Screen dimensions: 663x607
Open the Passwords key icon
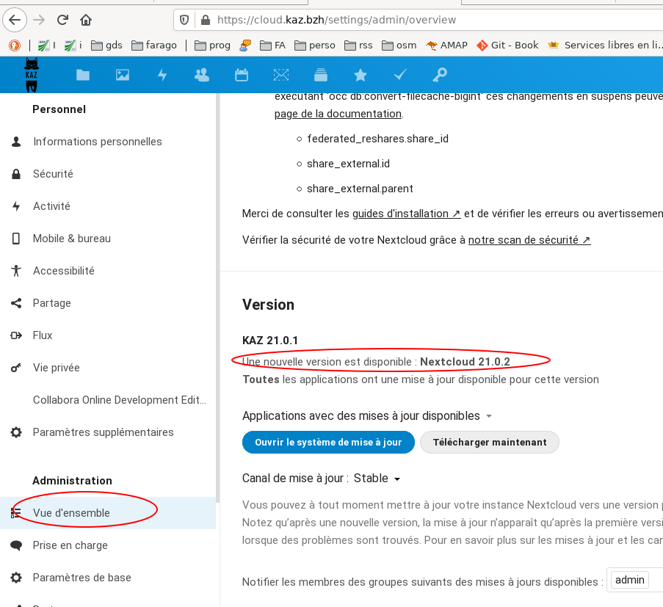coord(439,74)
